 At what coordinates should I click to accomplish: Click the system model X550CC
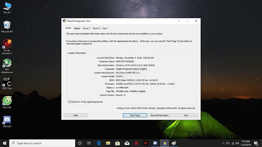120,76
